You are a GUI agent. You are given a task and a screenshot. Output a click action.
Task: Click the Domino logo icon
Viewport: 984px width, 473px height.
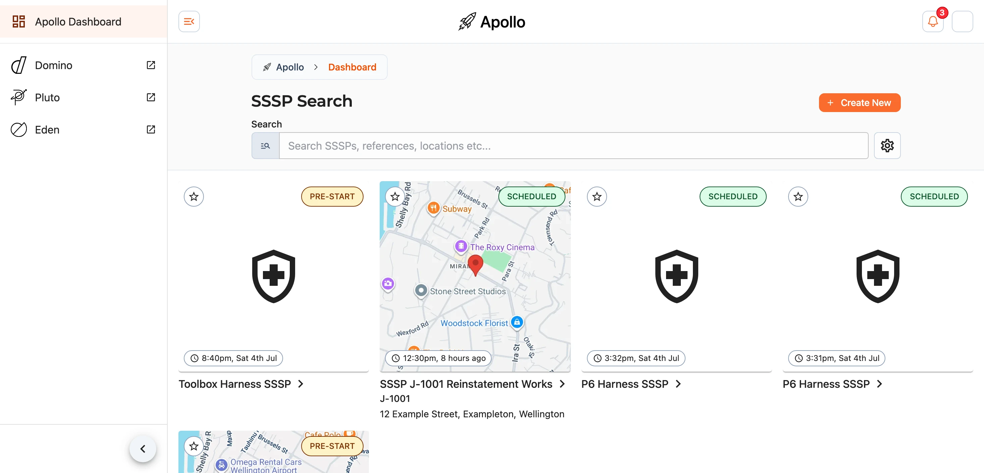(x=19, y=65)
